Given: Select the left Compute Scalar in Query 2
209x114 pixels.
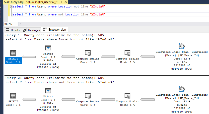Looking at the screenshot, I should coord(88,96).
